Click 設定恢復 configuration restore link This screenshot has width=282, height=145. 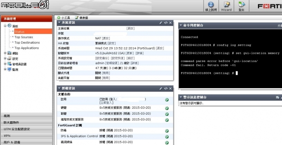tap(117, 58)
